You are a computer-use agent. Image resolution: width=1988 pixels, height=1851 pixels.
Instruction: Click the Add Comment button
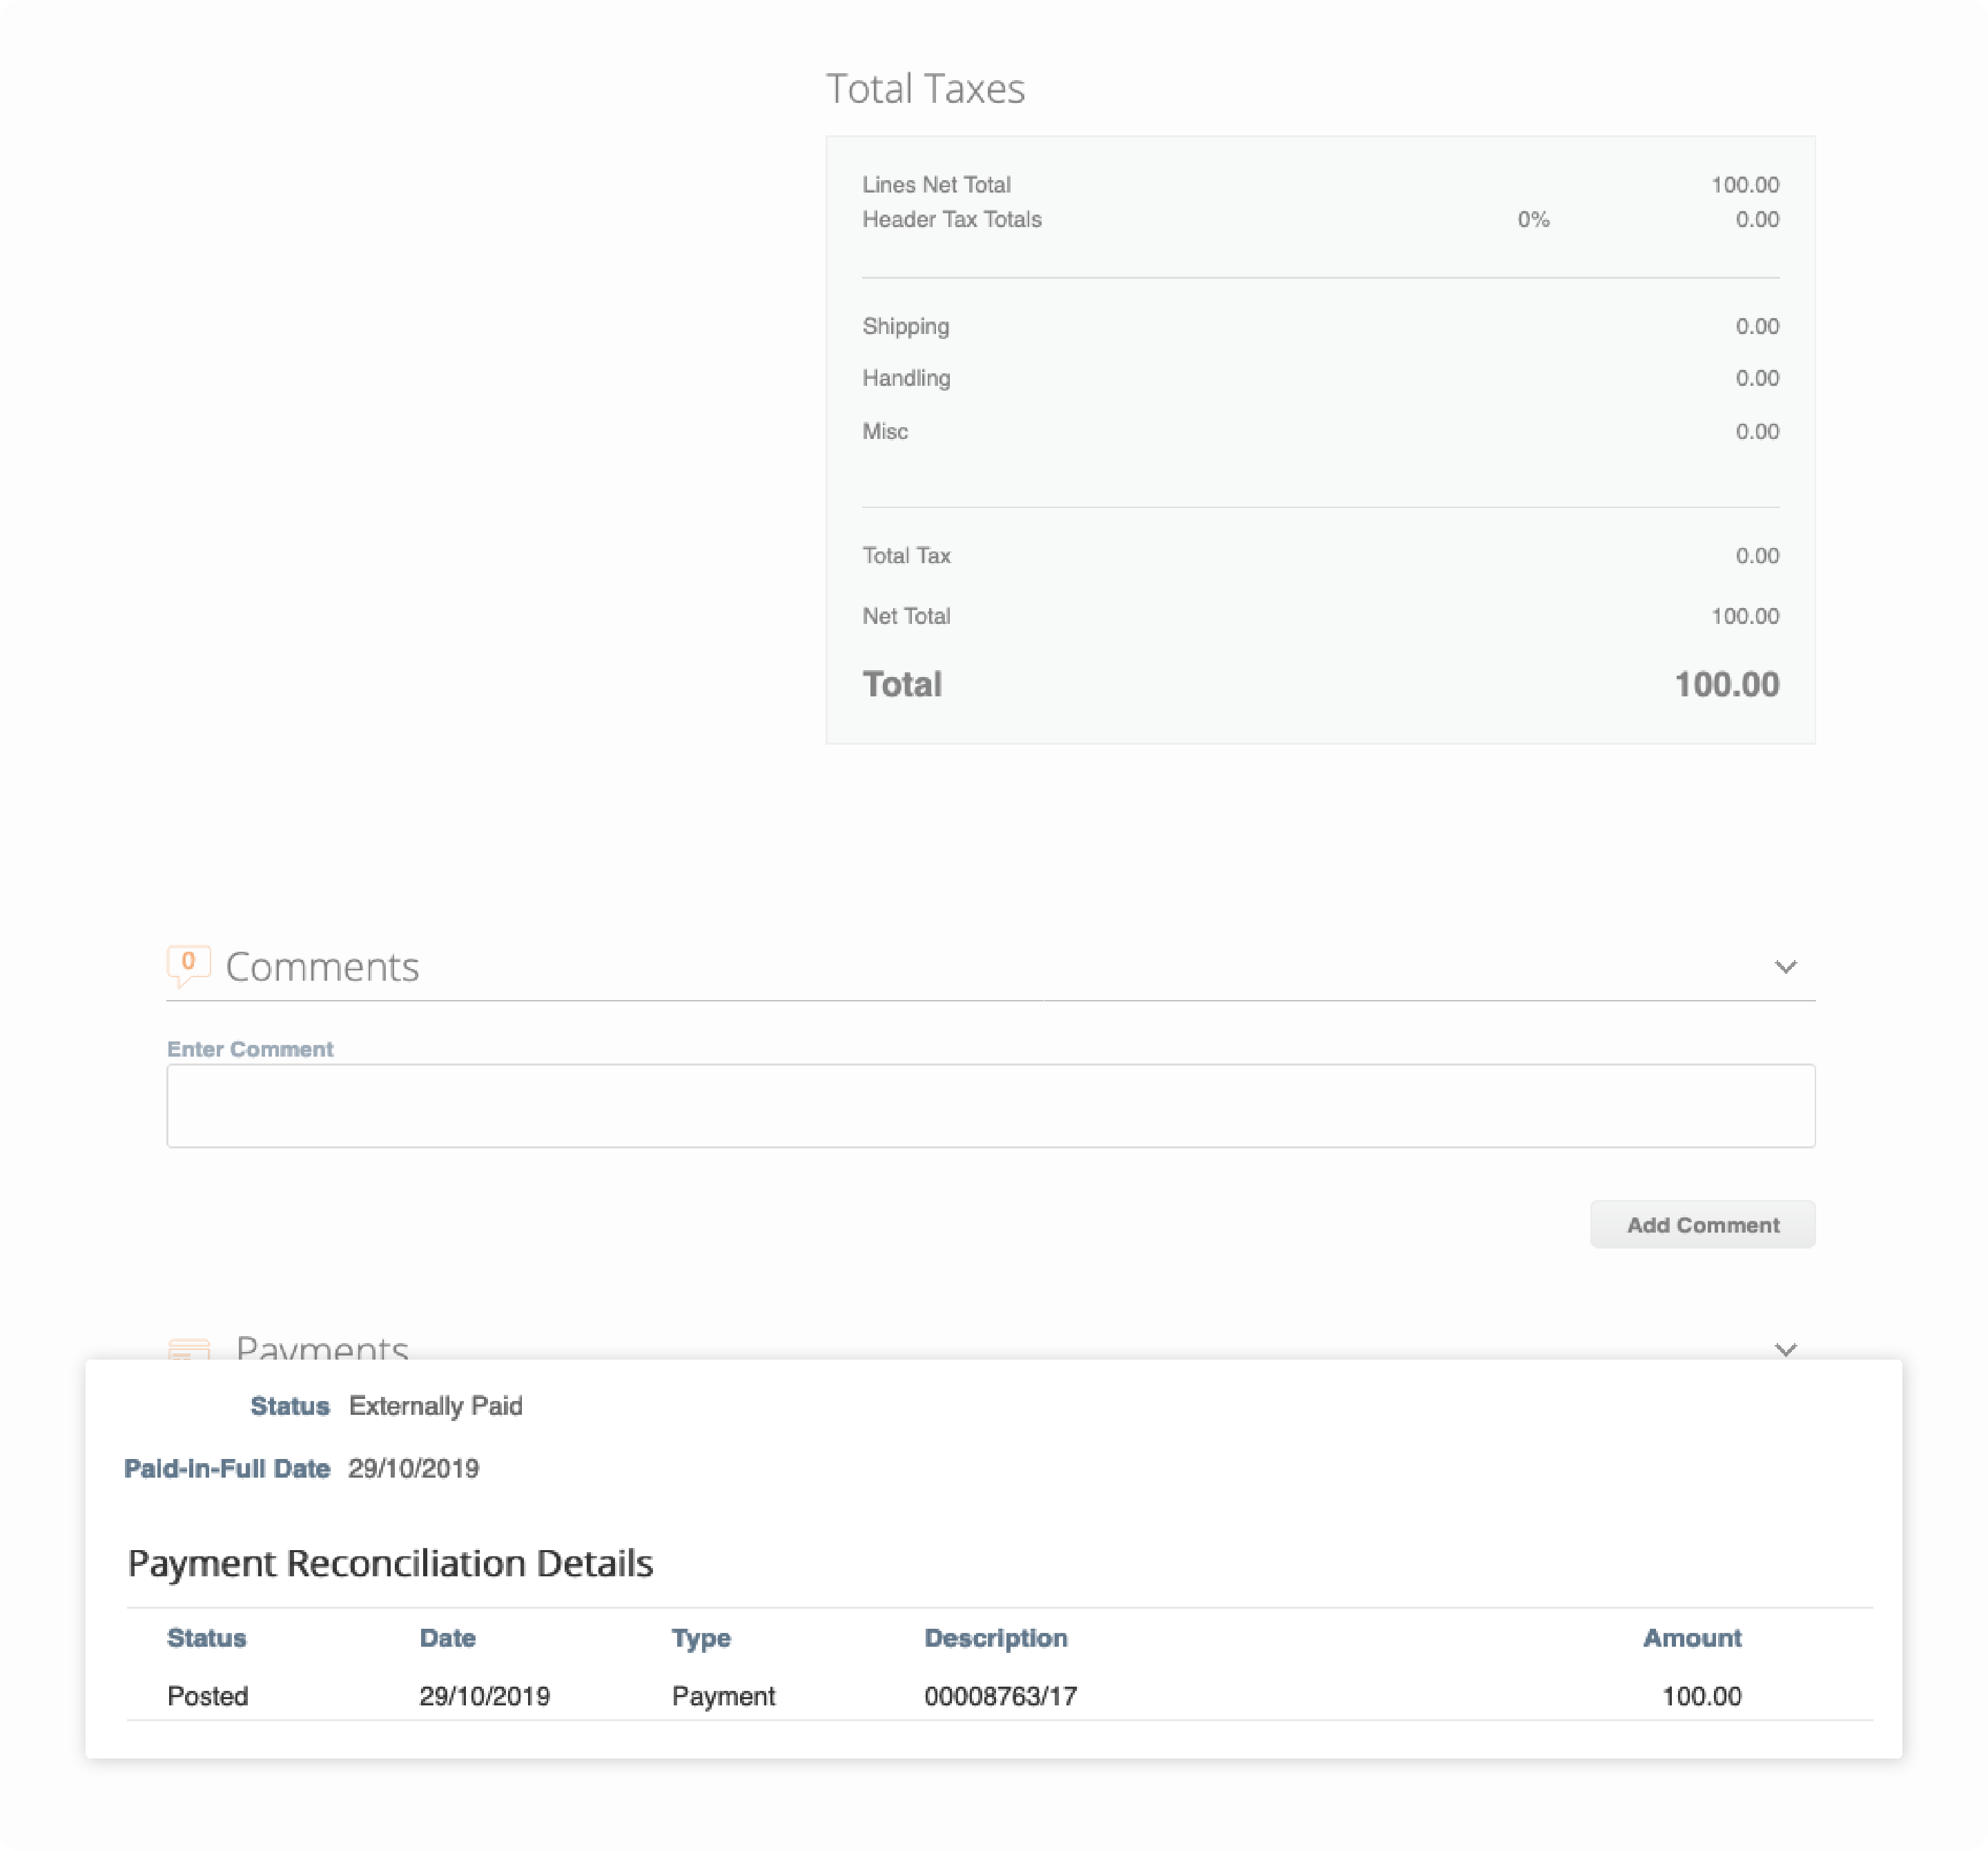1702,1224
